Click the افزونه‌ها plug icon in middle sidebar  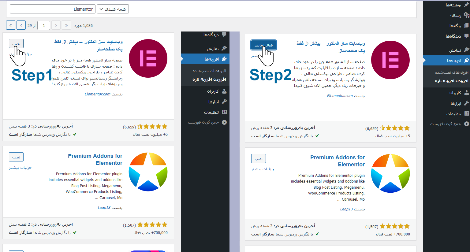pyautogui.click(x=224, y=59)
